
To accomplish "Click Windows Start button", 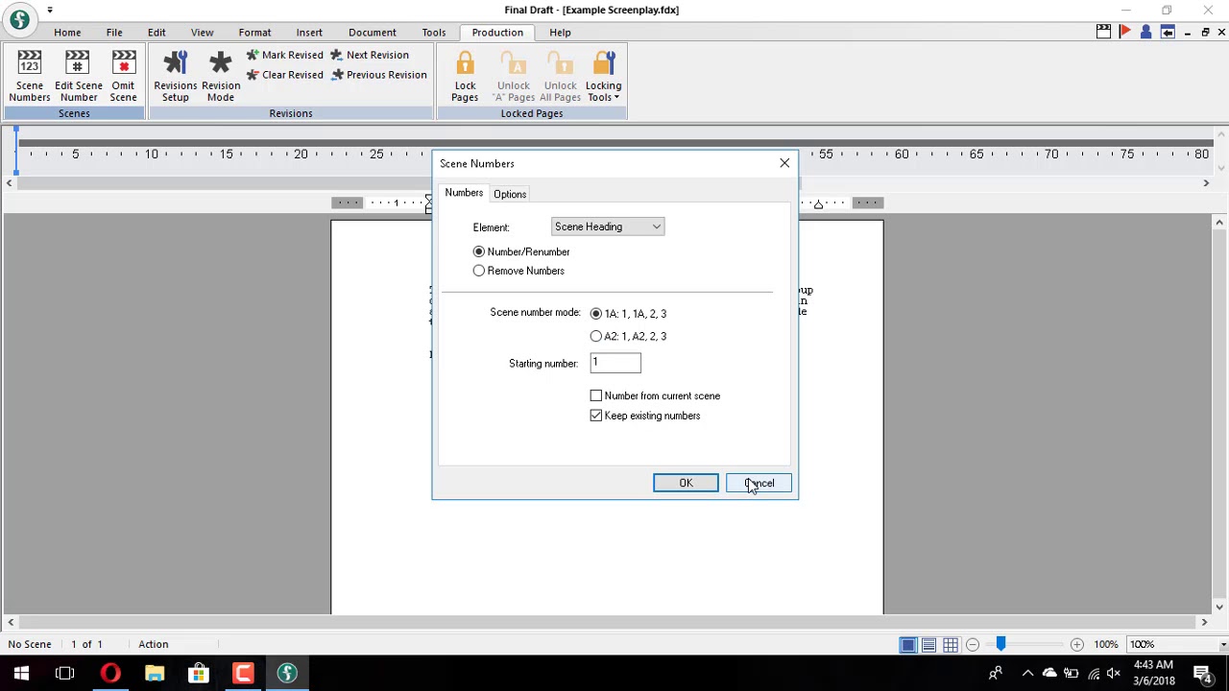I will pyautogui.click(x=21, y=673).
